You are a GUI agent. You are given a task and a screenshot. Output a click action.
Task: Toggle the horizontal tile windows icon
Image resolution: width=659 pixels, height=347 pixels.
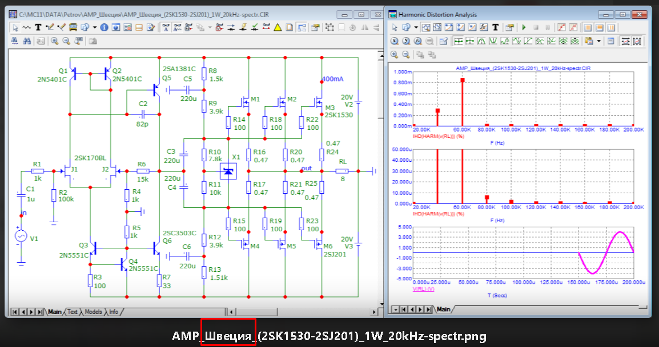tap(599, 28)
